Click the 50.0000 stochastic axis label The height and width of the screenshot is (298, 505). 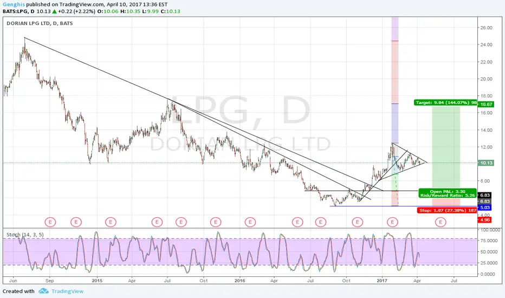489,252
